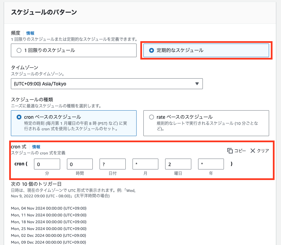The image size is (281, 245).
Task: Focus the 分 (minutes) cron field
Action: pos(47,164)
